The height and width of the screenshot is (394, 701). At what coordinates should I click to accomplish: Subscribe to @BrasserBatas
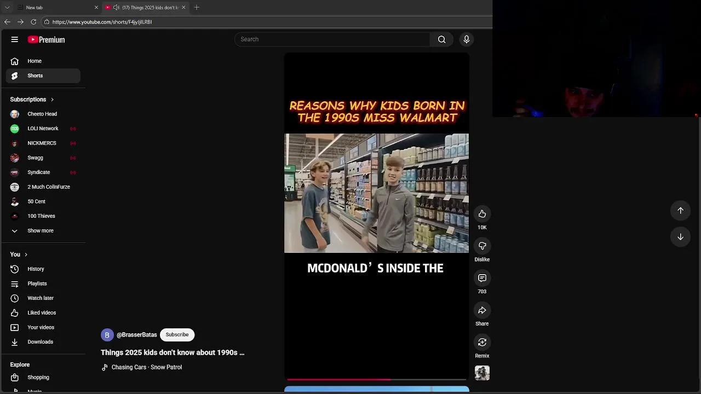(x=177, y=335)
